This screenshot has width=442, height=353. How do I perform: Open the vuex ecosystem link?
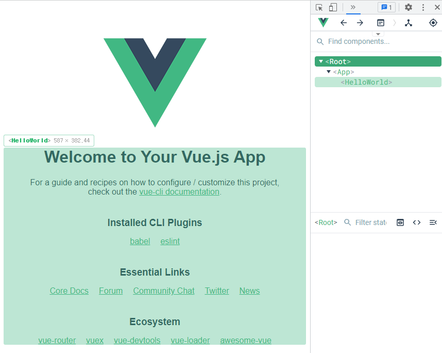tap(95, 340)
